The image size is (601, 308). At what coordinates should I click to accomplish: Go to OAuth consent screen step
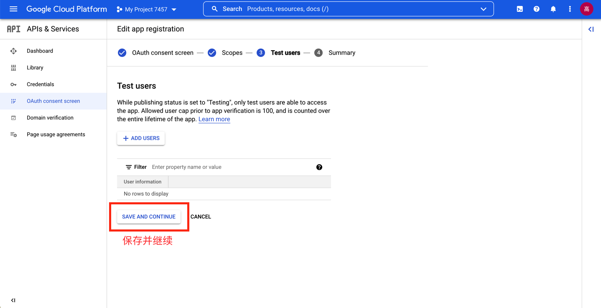163,53
